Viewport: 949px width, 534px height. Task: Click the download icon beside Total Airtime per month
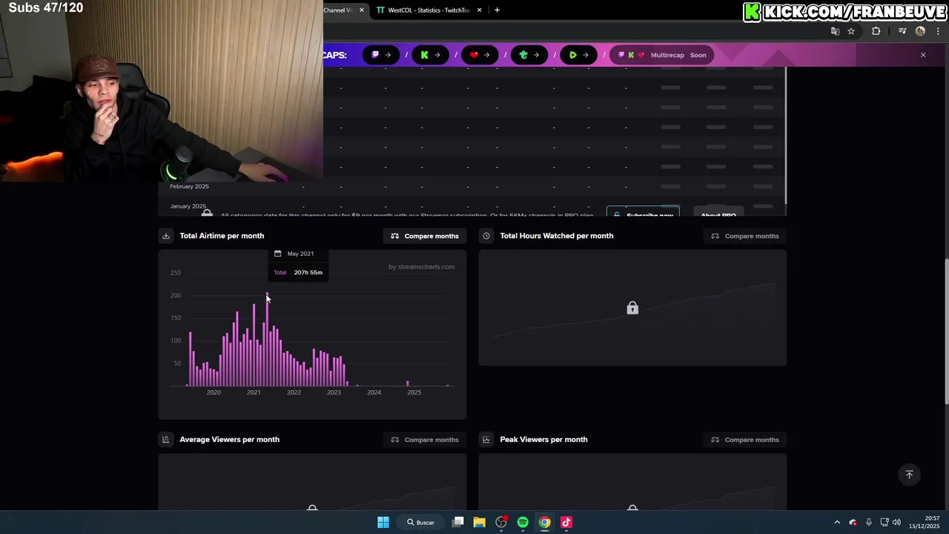tap(166, 236)
